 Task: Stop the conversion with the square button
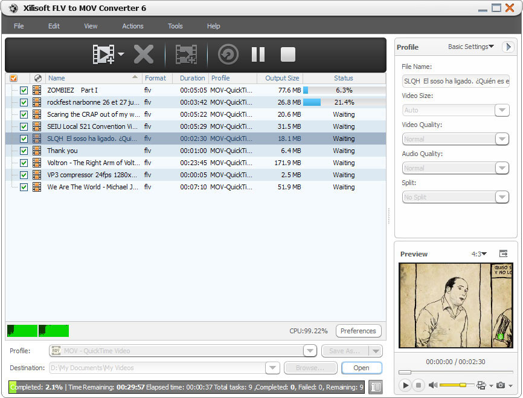coord(288,54)
